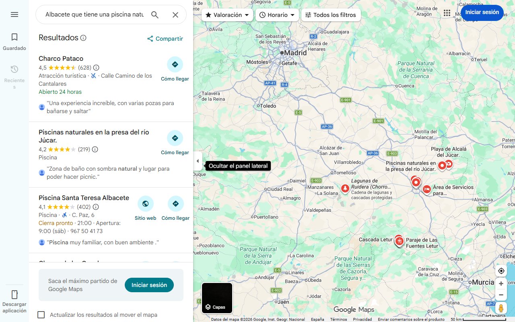The image size is (515, 322).
Task: Zoom in on the map
Action: tap(501, 283)
